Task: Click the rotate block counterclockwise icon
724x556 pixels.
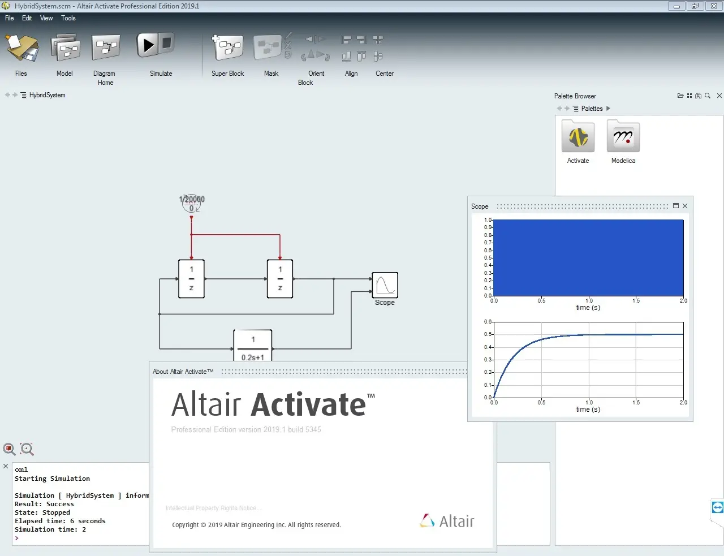Action: point(308,55)
